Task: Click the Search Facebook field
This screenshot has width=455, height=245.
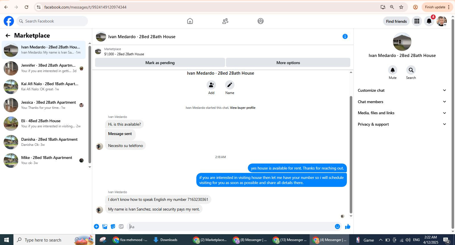Action: (52, 21)
